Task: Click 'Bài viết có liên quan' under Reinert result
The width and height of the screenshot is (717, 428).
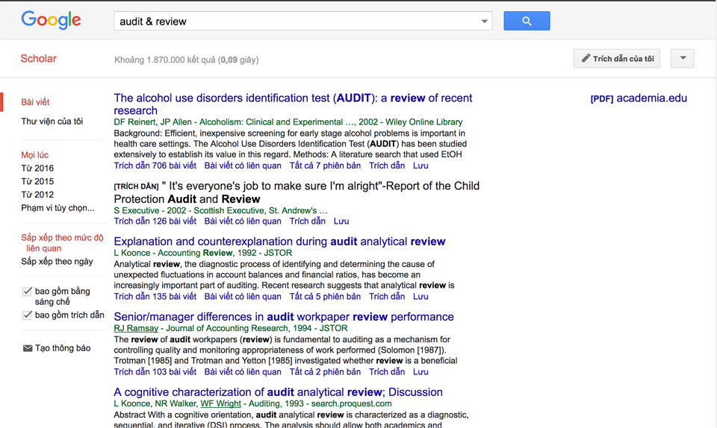Action: click(243, 166)
